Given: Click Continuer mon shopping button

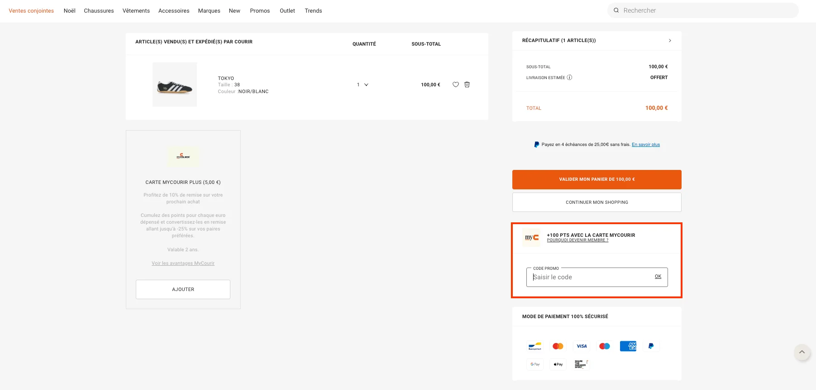Looking at the screenshot, I should pyautogui.click(x=596, y=202).
